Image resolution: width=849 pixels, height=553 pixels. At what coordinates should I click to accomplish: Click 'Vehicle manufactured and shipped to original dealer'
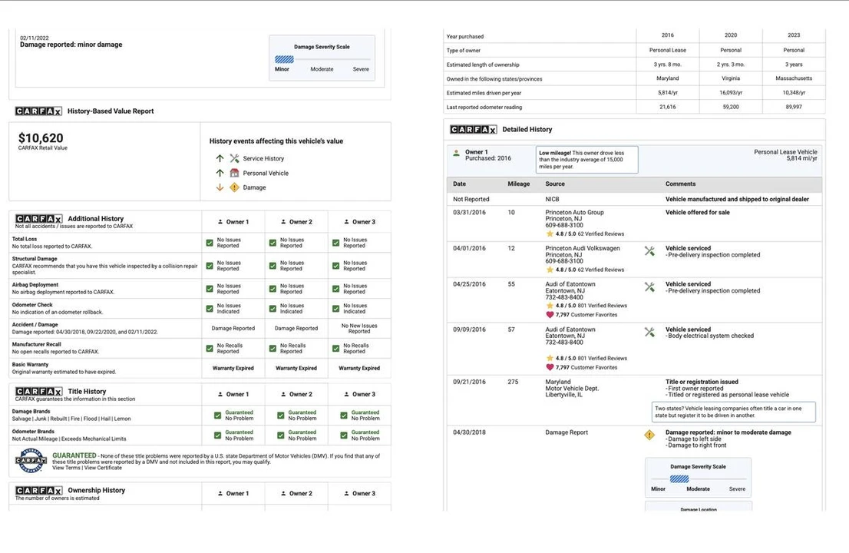click(x=737, y=200)
